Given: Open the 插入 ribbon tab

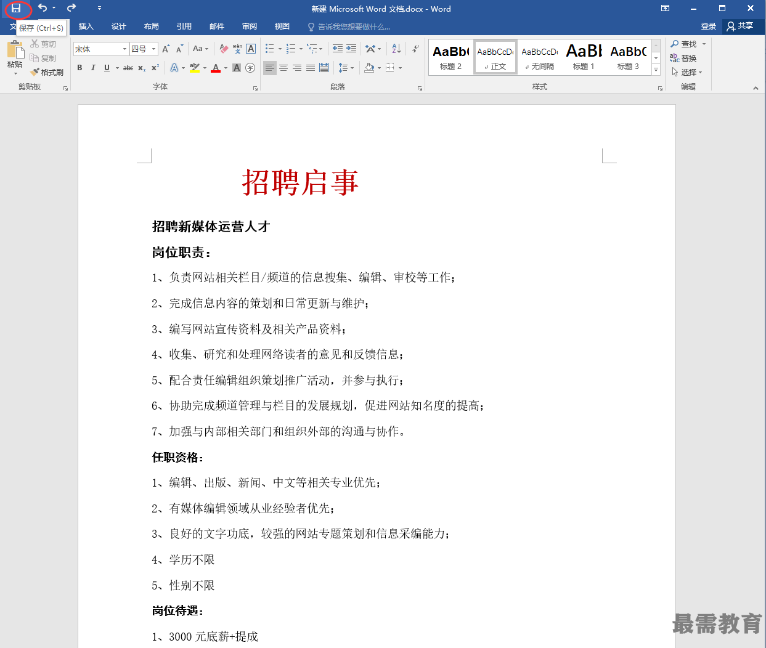Looking at the screenshot, I should click(x=86, y=26).
